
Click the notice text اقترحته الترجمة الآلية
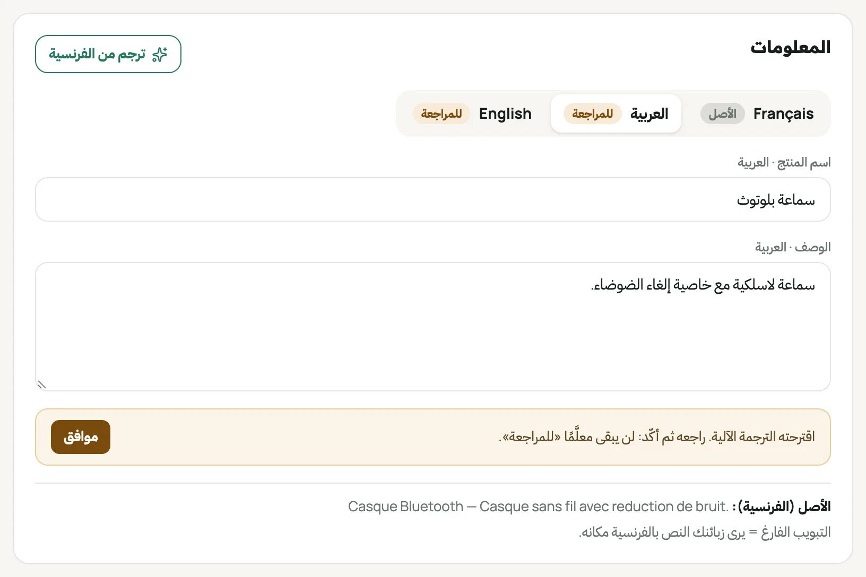click(763, 437)
